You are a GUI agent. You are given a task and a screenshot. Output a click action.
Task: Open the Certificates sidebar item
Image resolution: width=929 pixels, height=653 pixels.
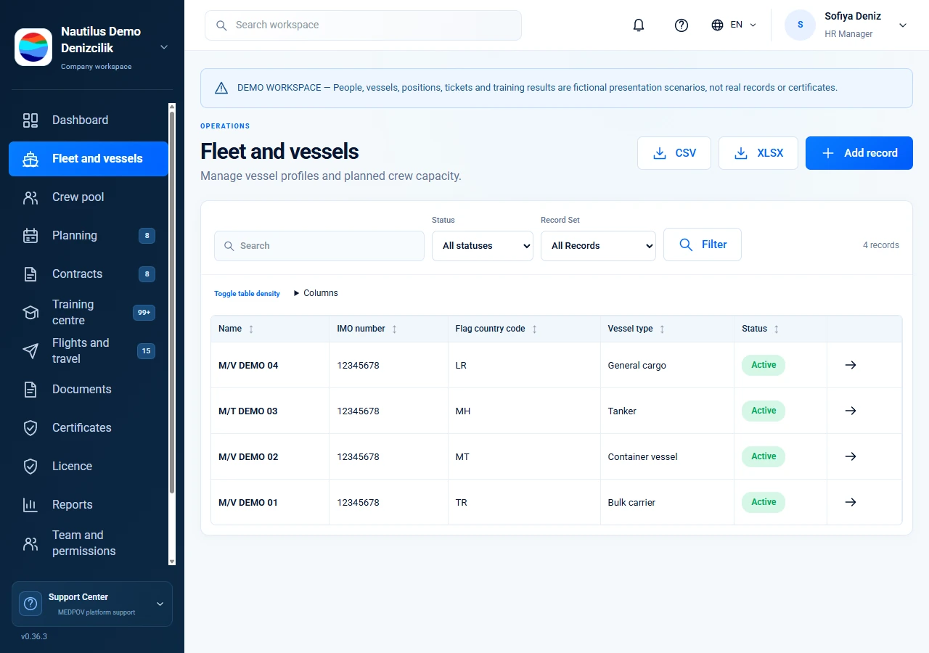89,427
